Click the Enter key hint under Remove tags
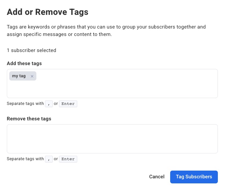 click(x=68, y=159)
